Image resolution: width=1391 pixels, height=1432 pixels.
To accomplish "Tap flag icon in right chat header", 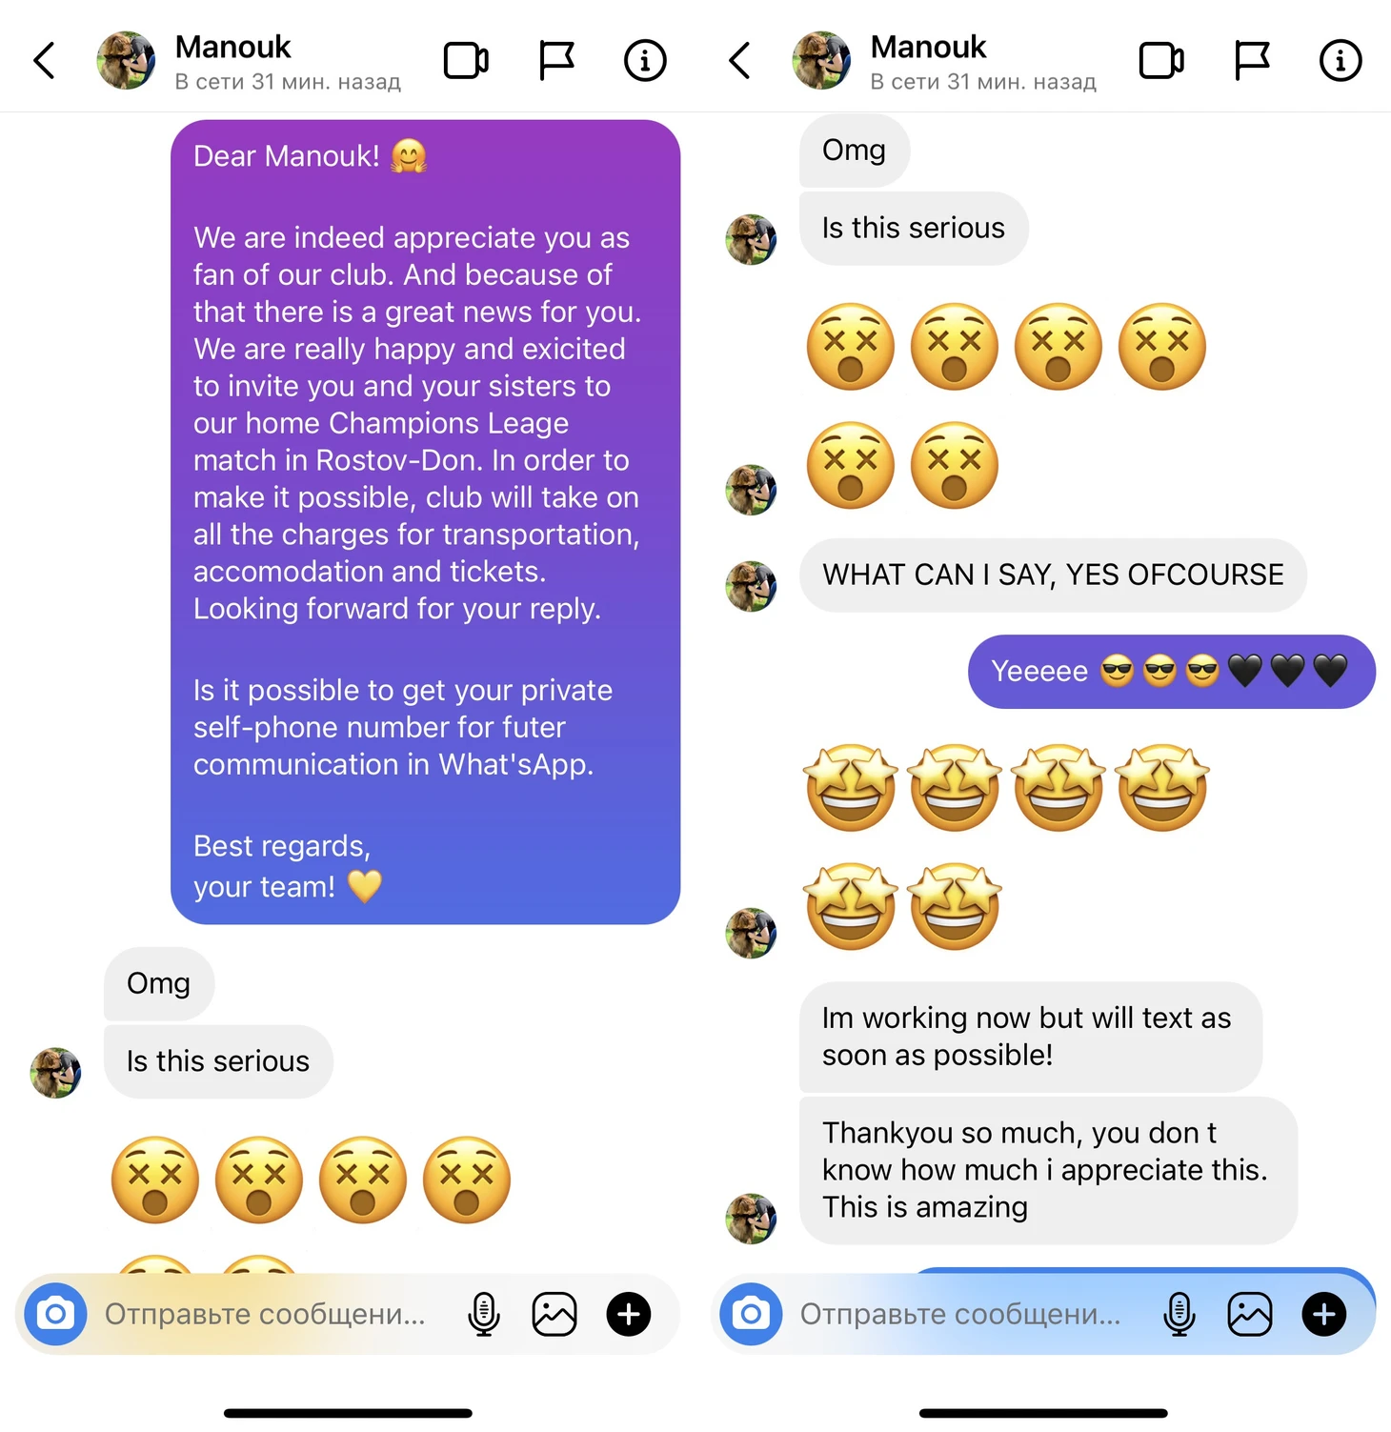I will click(1252, 61).
